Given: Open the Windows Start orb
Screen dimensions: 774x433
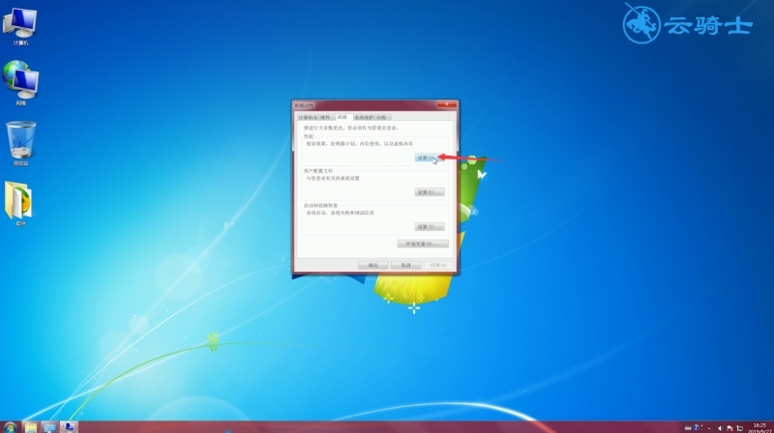Looking at the screenshot, I should point(10,427).
